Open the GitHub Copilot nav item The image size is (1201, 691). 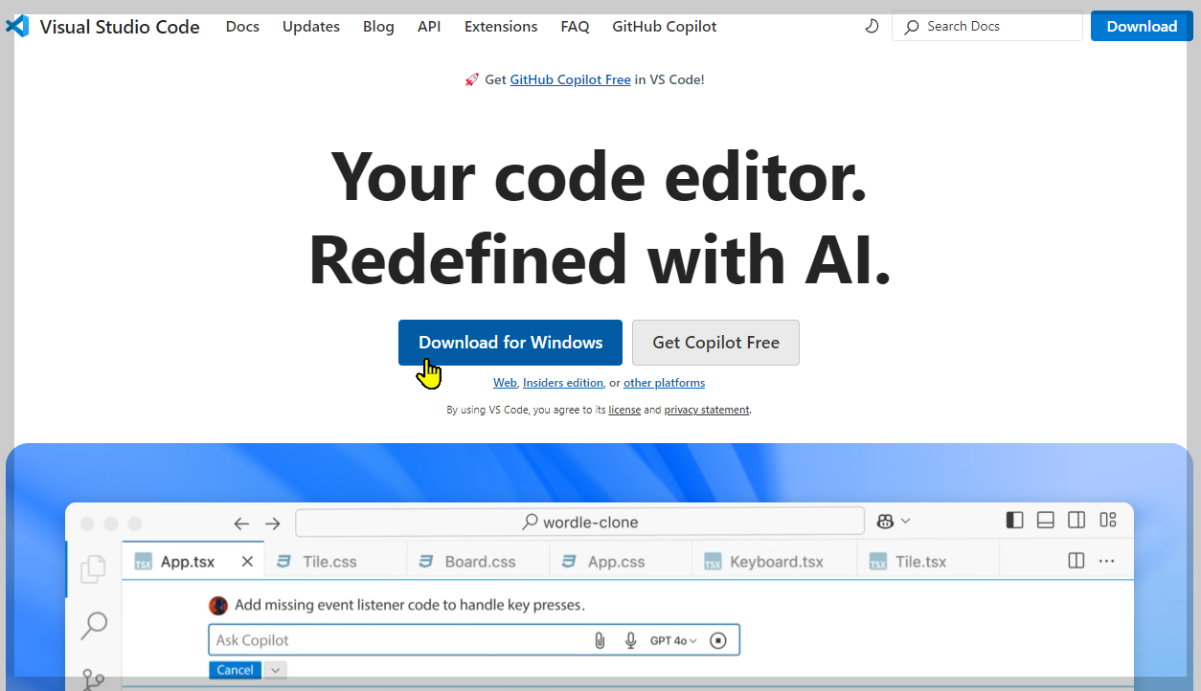pyautogui.click(x=665, y=27)
